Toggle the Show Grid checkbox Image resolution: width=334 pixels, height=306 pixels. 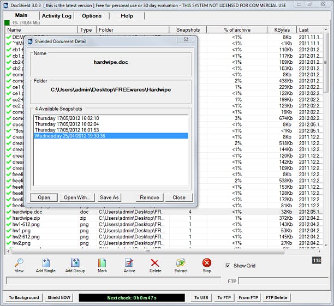[228, 266]
